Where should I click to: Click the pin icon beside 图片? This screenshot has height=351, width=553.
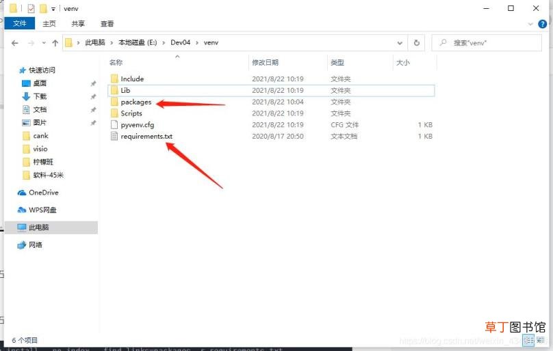(93, 122)
